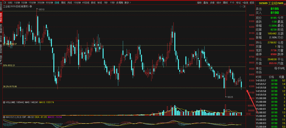Click the 叠加 overlay button

pyautogui.click(x=206, y=3)
